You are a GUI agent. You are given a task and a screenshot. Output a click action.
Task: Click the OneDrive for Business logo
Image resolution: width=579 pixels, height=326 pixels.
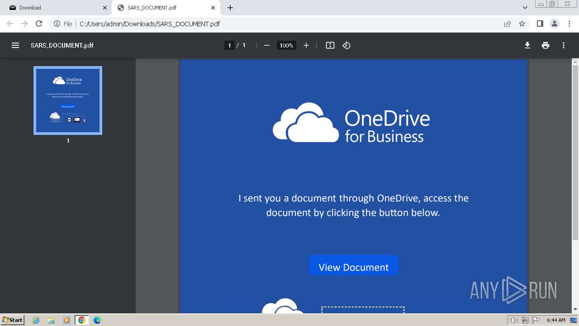[x=351, y=123]
